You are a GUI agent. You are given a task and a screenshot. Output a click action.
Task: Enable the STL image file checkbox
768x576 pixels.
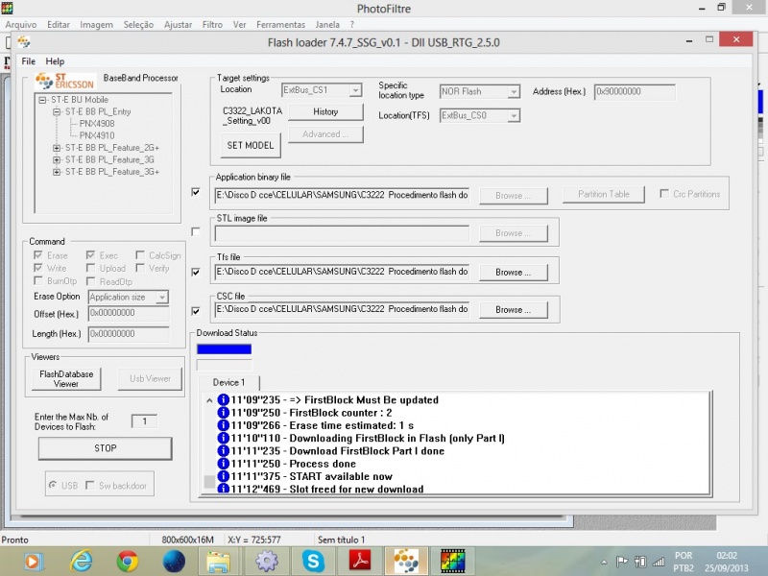[x=196, y=231]
